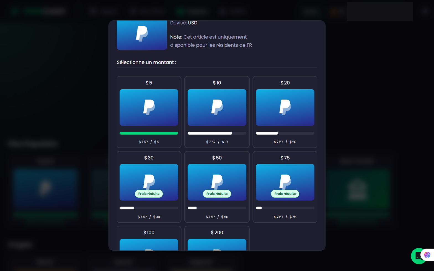Click the "$7.57 / $5" balance text
The width and height of the screenshot is (434, 271).
(149, 142)
